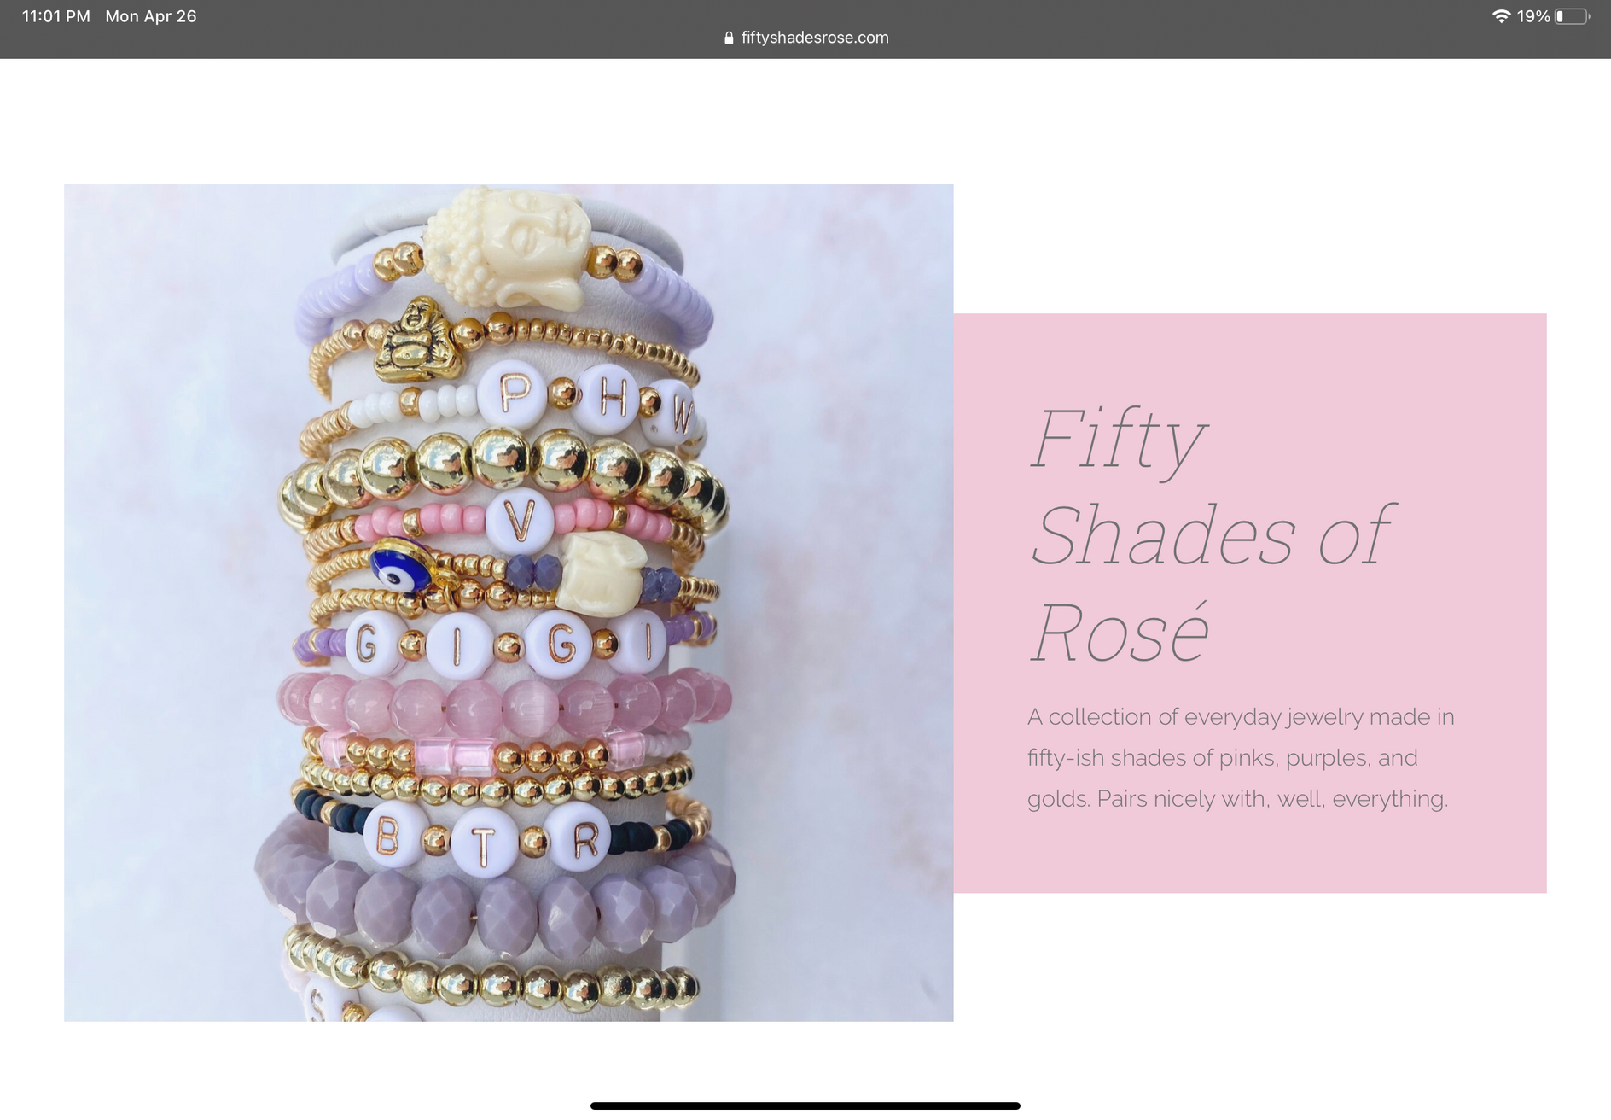Screen dimensions: 1611x1120
Task: Tap the Wi-Fi status icon
Action: (x=1501, y=16)
